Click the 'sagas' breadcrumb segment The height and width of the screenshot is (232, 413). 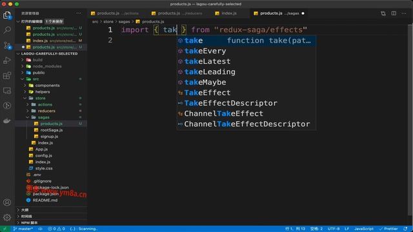click(x=124, y=21)
